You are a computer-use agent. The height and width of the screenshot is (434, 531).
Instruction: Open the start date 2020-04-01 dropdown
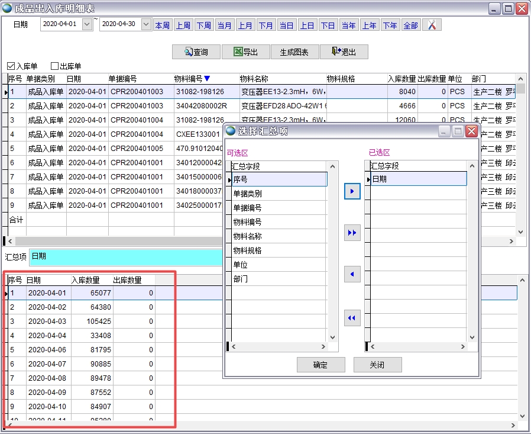[x=87, y=25]
